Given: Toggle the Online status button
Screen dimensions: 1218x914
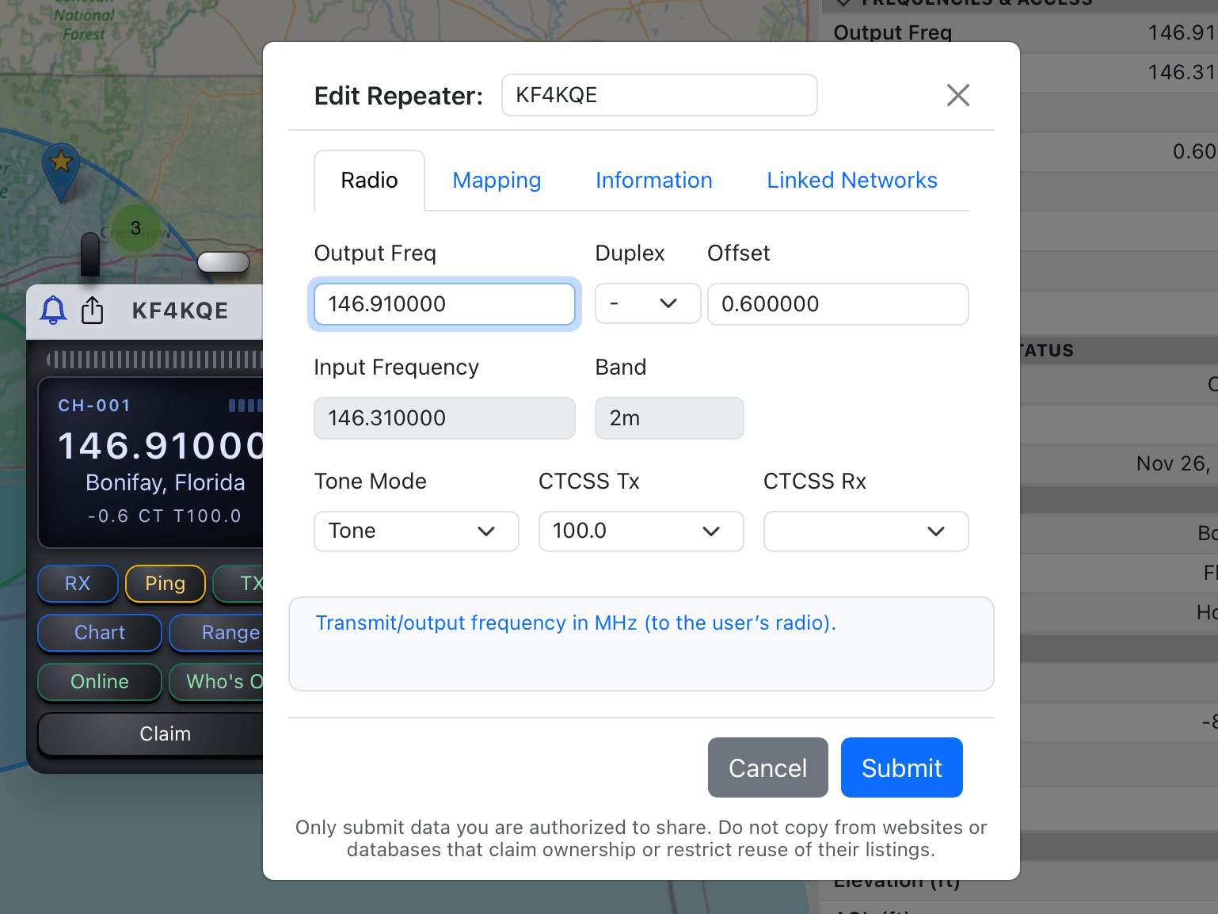Looking at the screenshot, I should click(x=100, y=682).
